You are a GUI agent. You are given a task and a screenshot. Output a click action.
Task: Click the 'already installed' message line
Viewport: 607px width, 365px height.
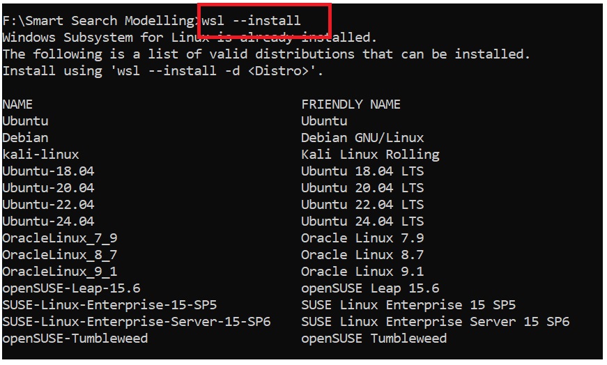[190, 37]
